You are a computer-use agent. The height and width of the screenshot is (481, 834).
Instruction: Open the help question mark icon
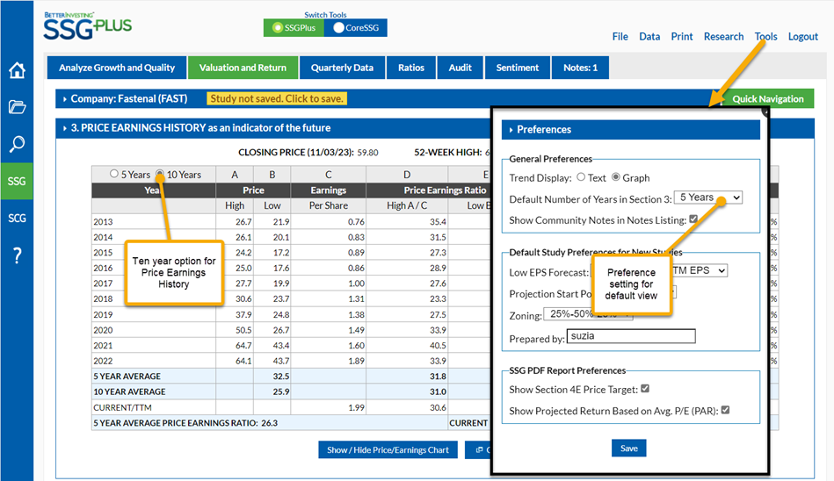point(17,255)
